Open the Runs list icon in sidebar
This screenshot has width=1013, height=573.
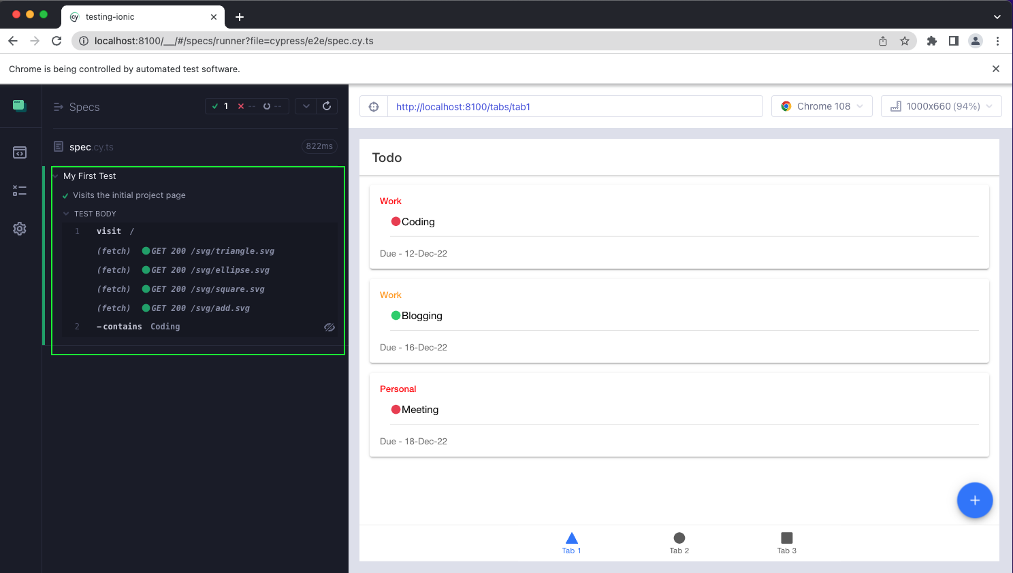[20, 191]
